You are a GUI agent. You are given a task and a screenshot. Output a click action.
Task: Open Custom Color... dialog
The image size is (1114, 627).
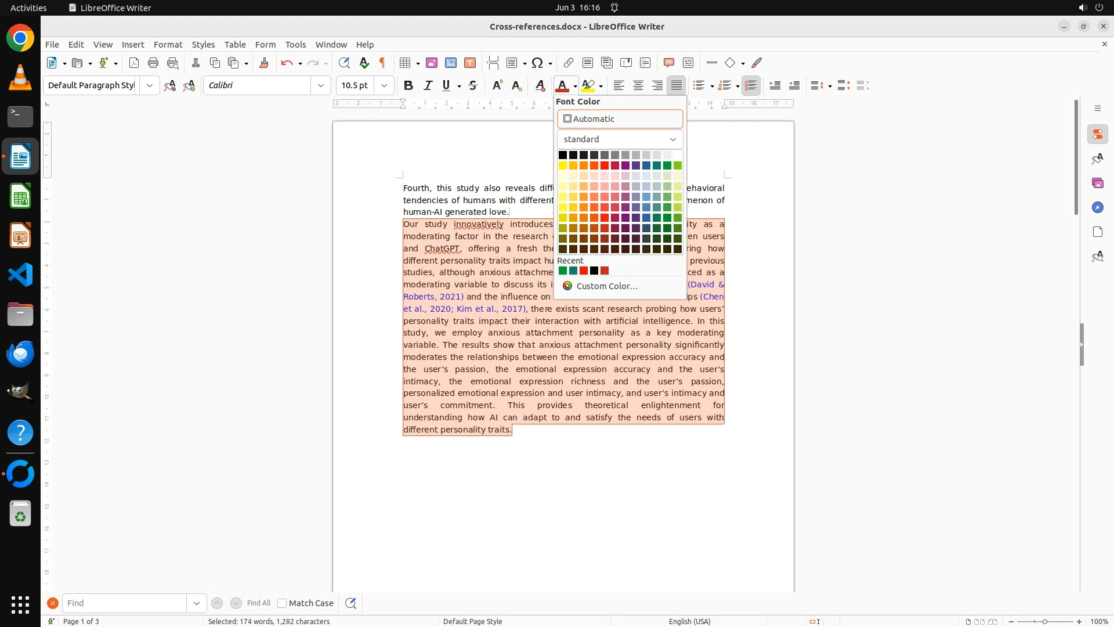pos(606,286)
